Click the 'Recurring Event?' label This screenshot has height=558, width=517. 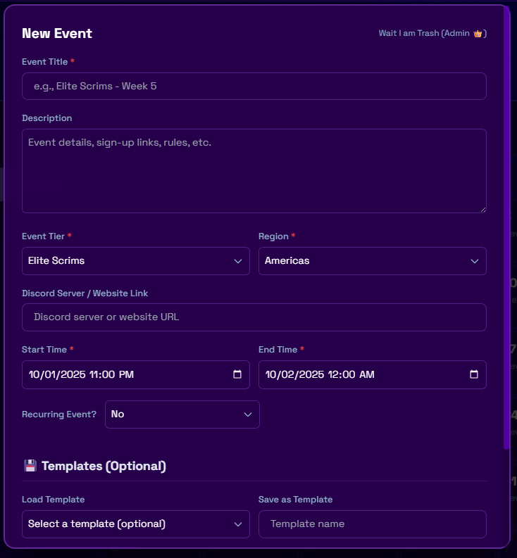pos(59,414)
